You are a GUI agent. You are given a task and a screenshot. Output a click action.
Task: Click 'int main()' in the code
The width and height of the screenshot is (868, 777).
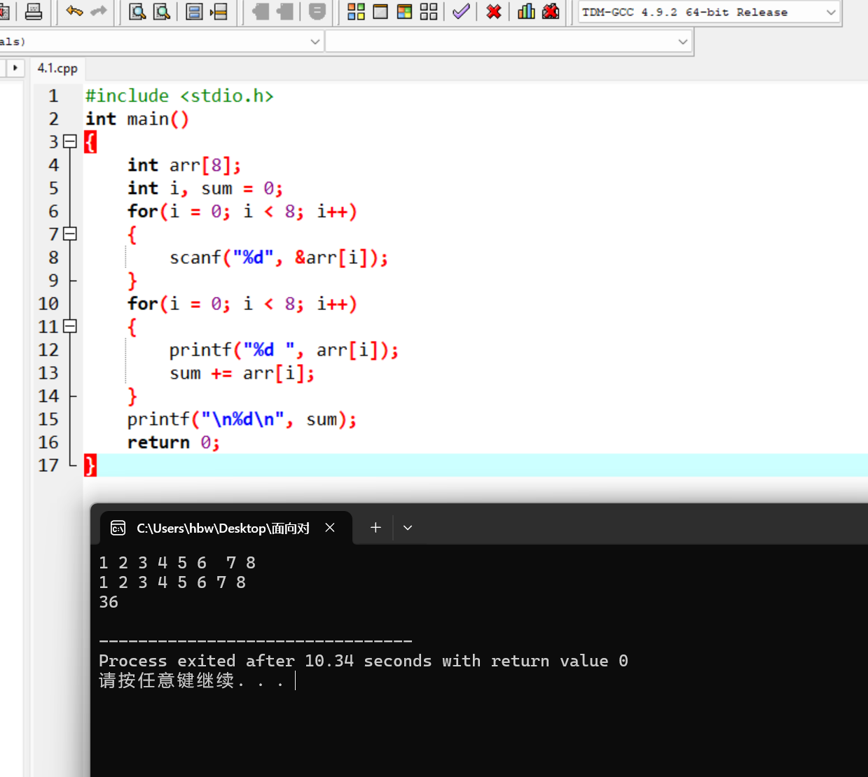[x=137, y=119]
